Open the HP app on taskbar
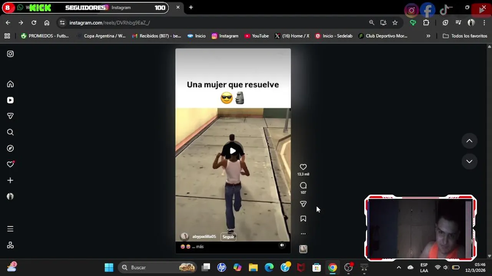 click(x=222, y=267)
